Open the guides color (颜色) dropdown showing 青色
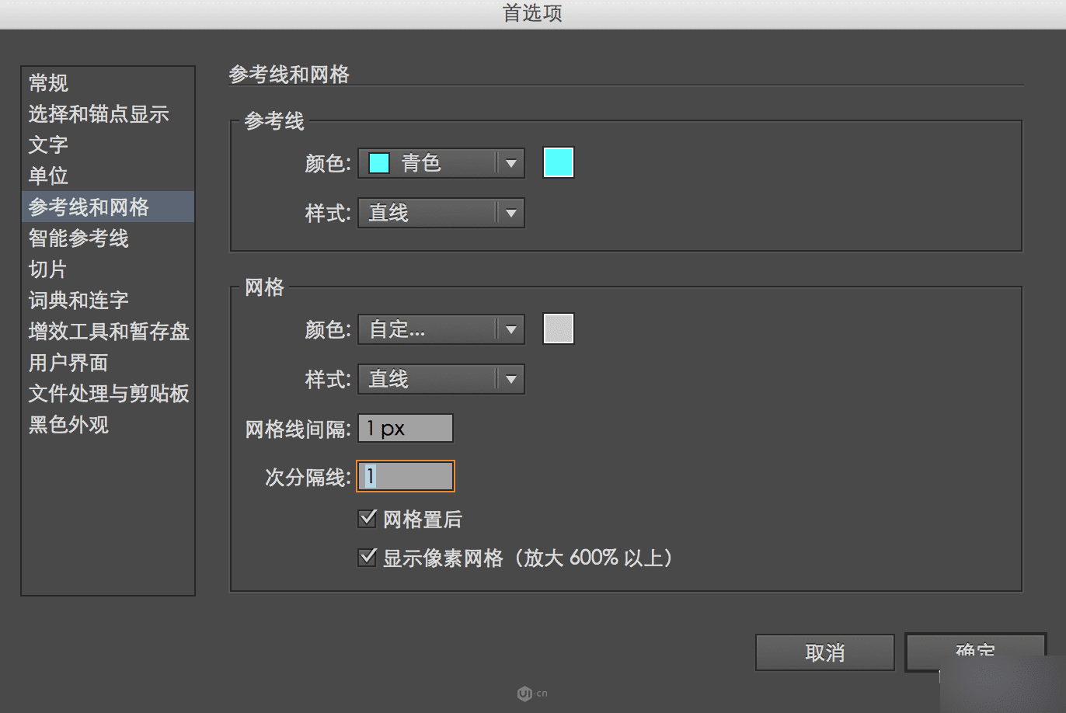This screenshot has height=713, width=1066. (x=441, y=163)
